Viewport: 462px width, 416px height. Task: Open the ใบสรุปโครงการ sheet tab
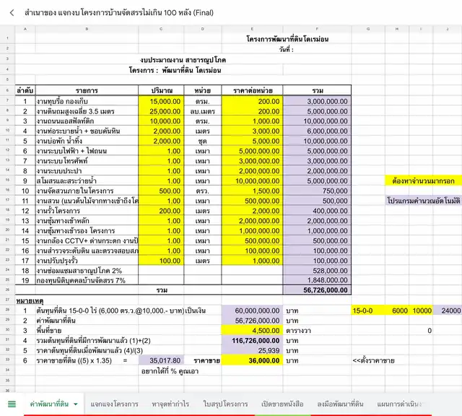[x=226, y=404]
